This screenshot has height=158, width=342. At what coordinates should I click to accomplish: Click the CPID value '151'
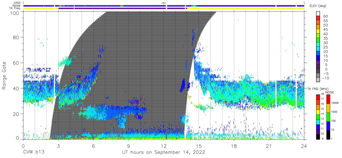click(x=164, y=3)
